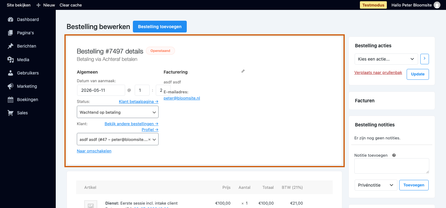Open the Status dropdown Wachtend op betaling
The height and width of the screenshot is (208, 446).
pyautogui.click(x=118, y=112)
